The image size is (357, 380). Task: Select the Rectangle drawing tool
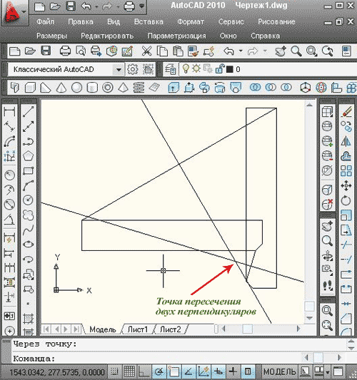pyautogui.click(x=29, y=171)
